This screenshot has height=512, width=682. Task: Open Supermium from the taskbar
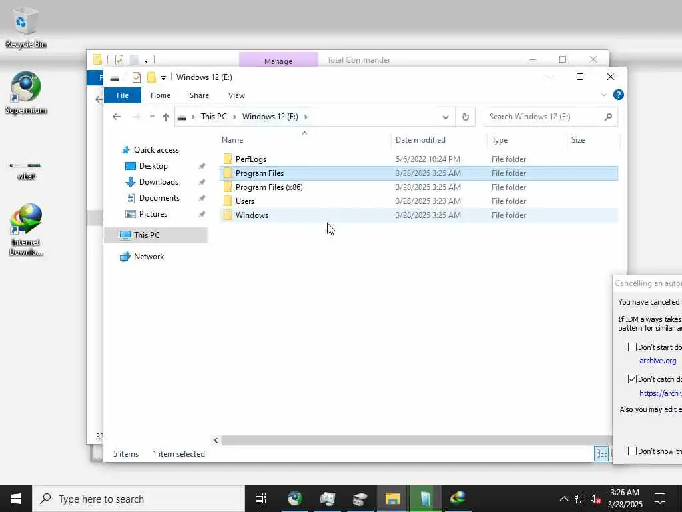pos(295,499)
